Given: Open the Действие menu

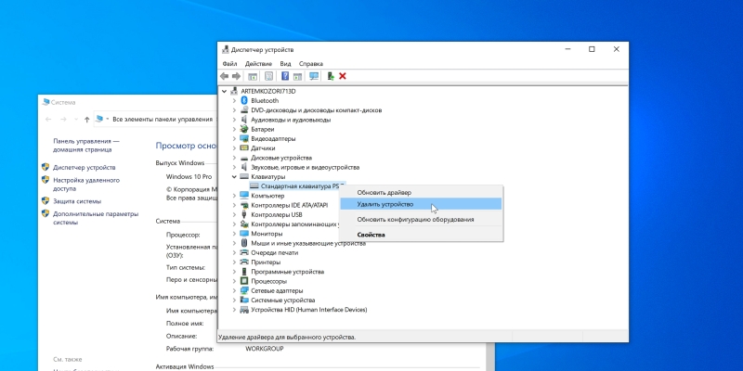Looking at the screenshot, I should (x=258, y=63).
